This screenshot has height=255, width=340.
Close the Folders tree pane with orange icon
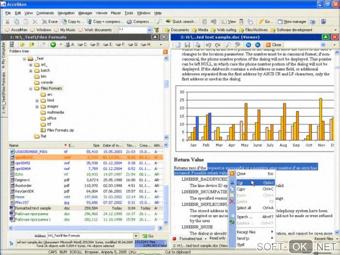[165, 52]
